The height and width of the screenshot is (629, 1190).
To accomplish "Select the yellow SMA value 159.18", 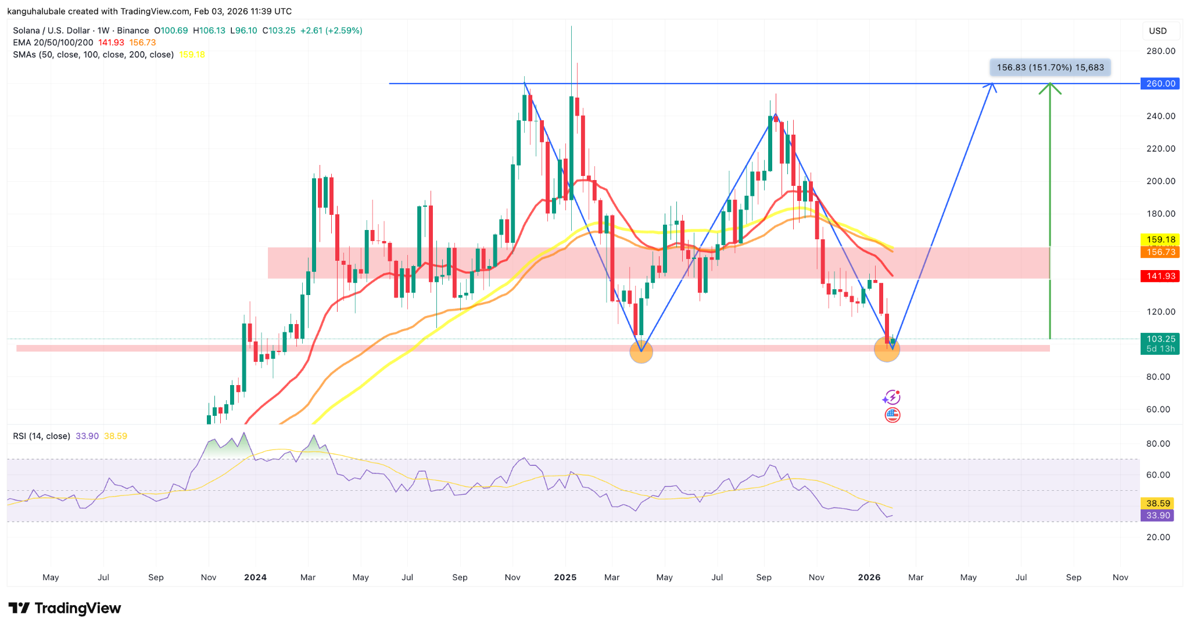I will coord(191,53).
